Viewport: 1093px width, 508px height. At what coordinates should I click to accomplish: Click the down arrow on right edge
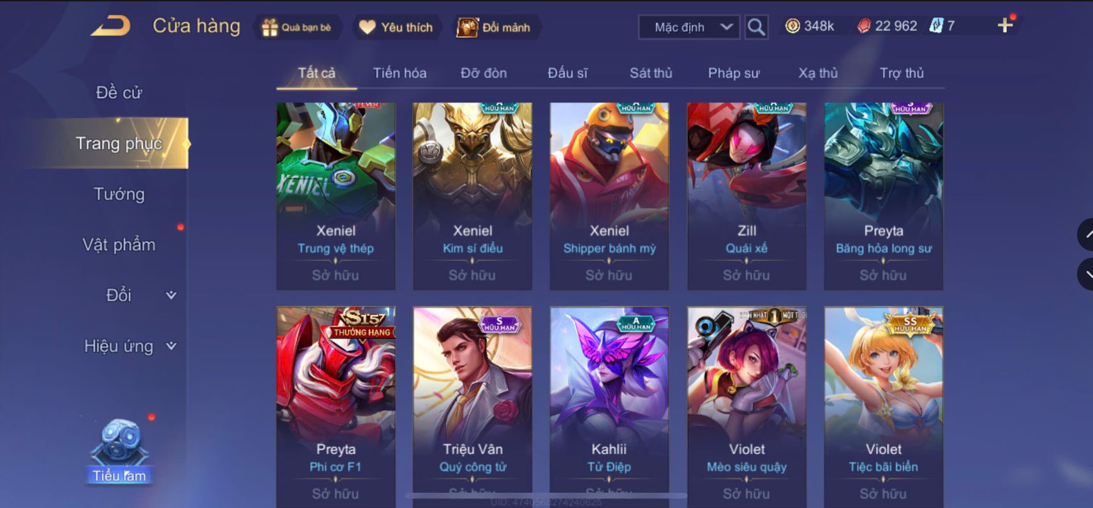[1085, 274]
